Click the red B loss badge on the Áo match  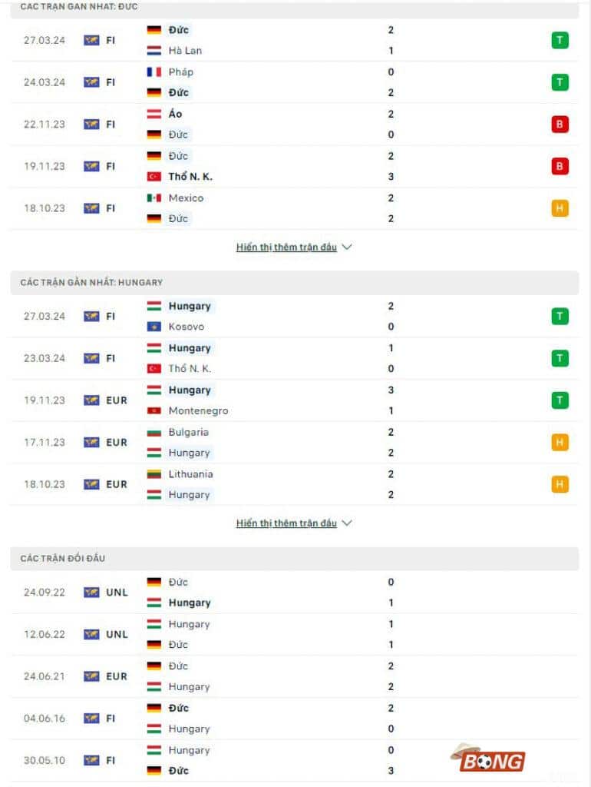560,124
